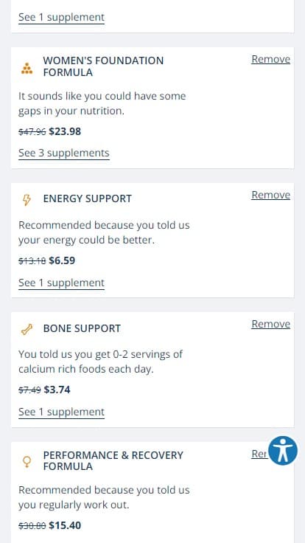Remove Performance & Recovery Formula
Image resolution: width=305 pixels, height=543 pixels.
click(x=259, y=454)
